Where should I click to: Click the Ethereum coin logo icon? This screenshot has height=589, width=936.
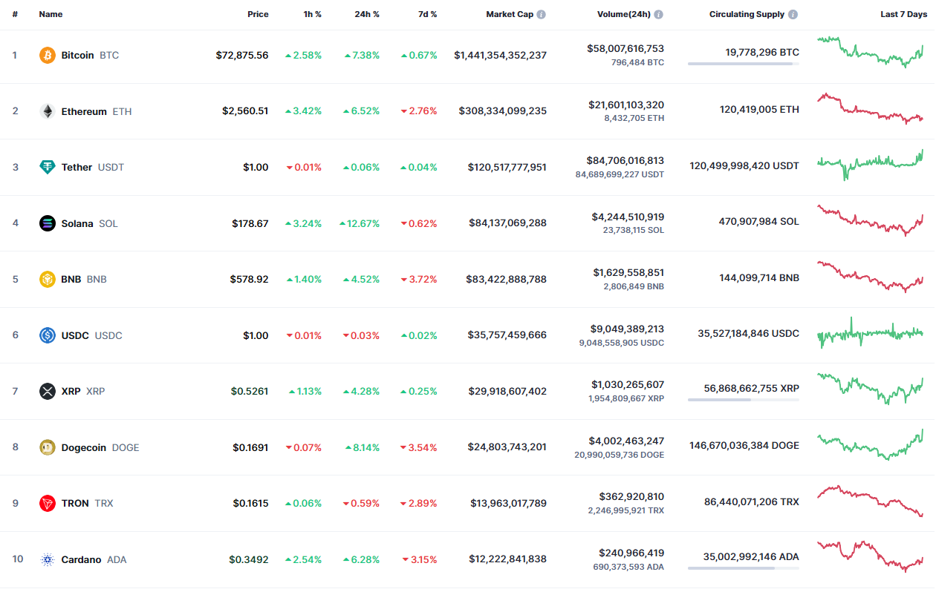pos(48,111)
